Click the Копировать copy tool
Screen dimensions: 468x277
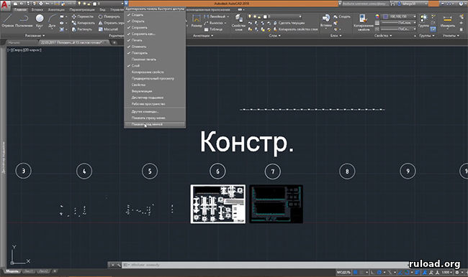click(x=84, y=23)
